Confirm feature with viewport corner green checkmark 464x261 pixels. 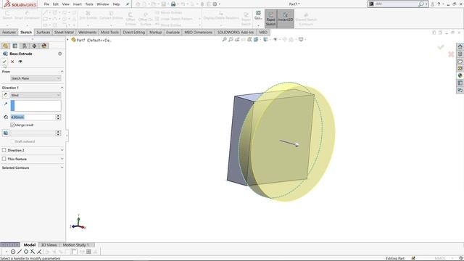pos(441,47)
